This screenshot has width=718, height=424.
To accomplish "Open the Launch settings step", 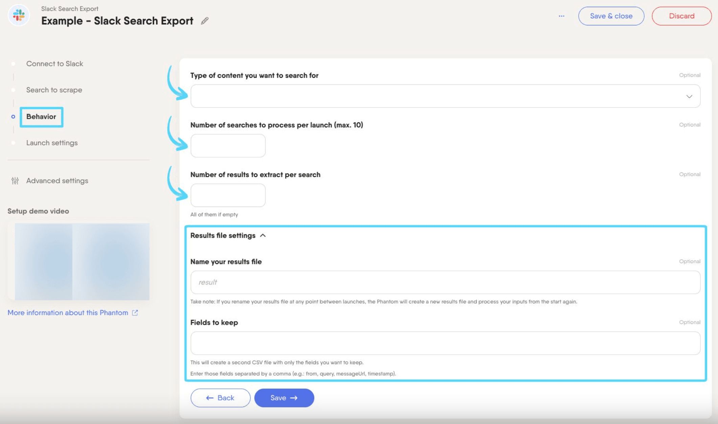I will [52, 143].
